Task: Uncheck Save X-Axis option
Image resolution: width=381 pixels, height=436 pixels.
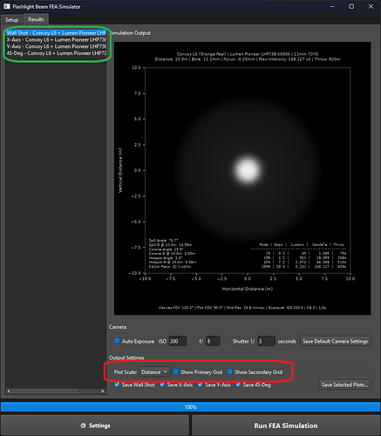Action: click(x=162, y=385)
